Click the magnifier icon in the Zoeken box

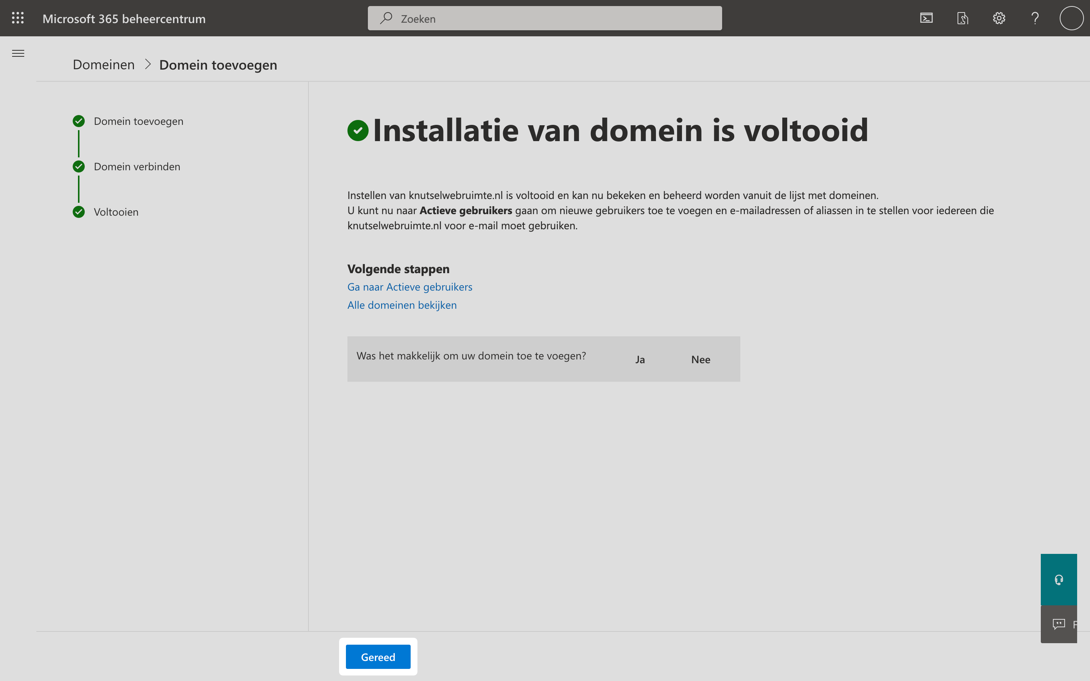387,18
